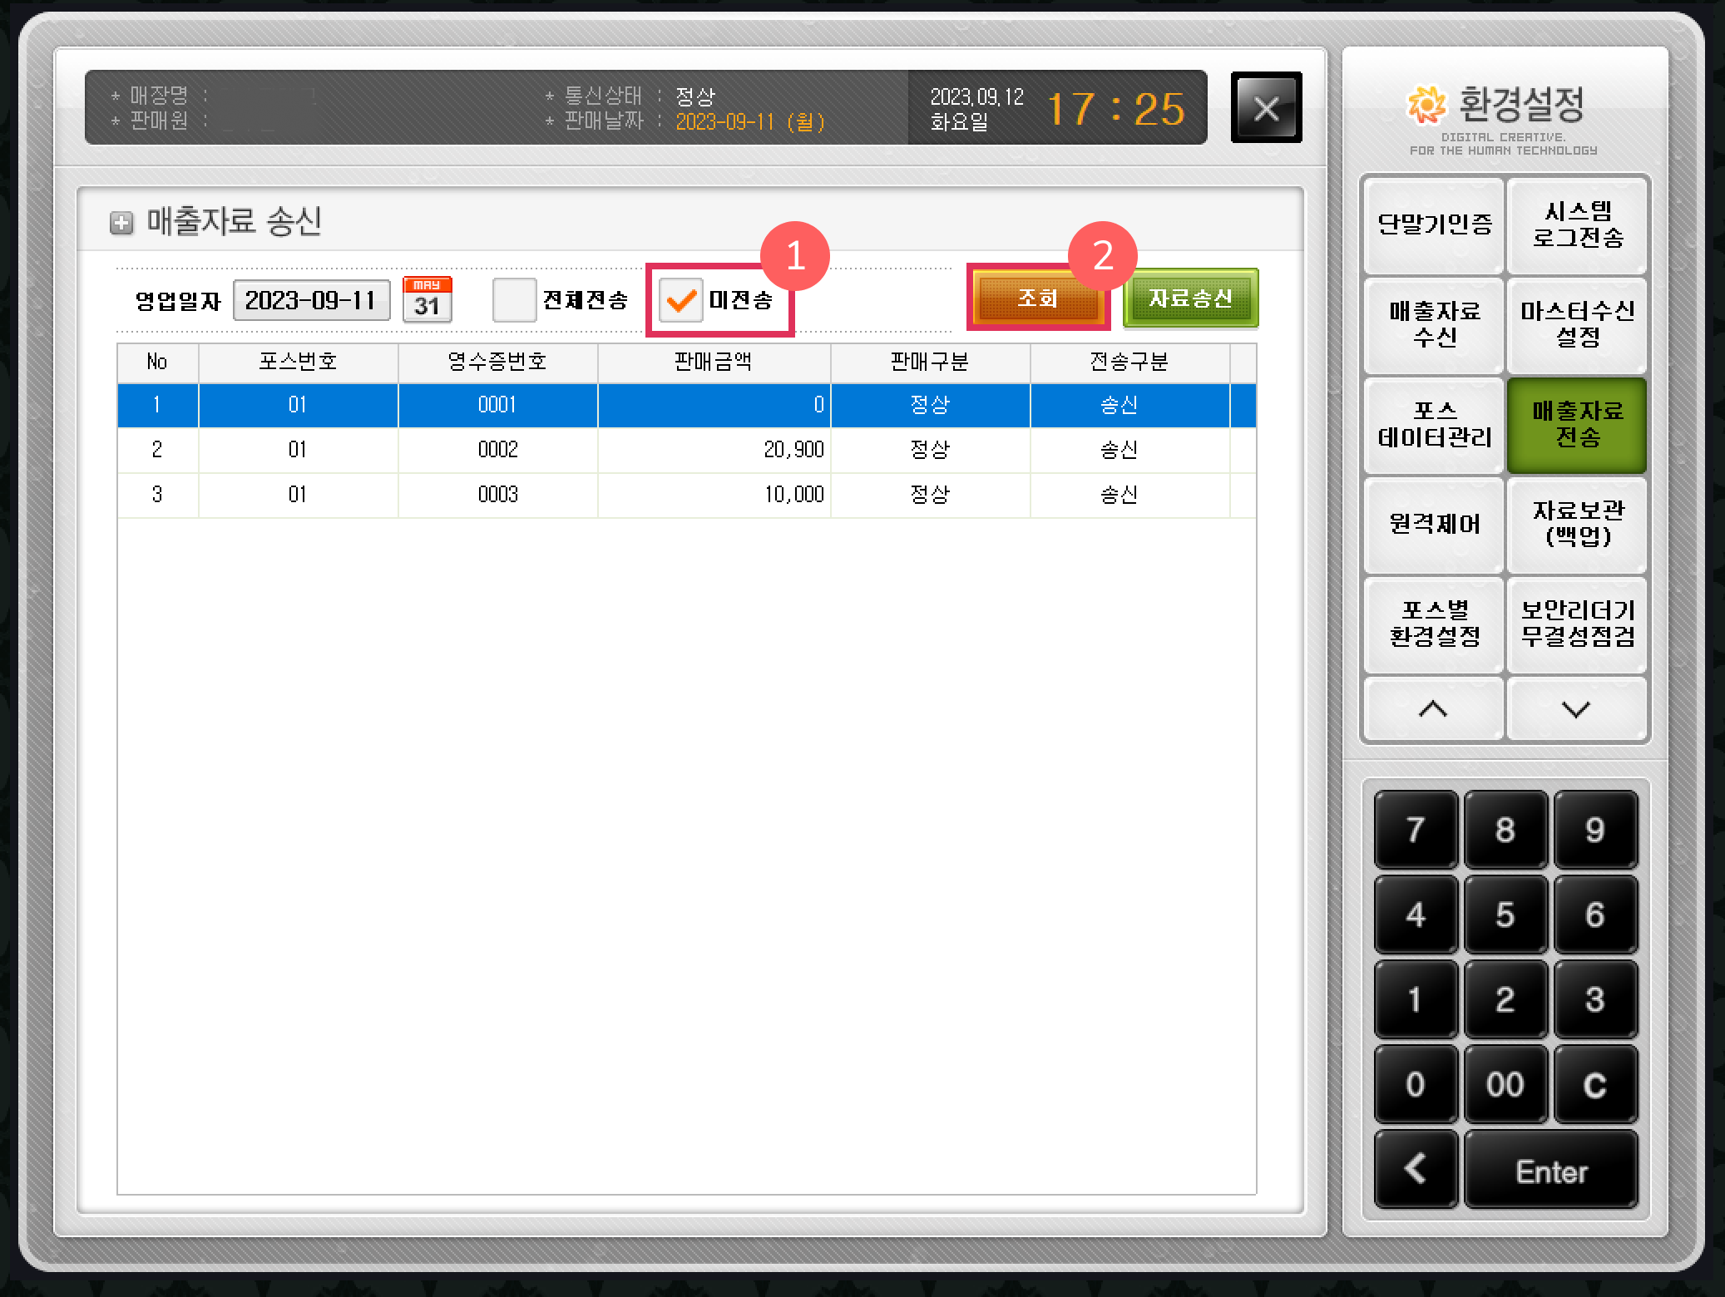Image resolution: width=1725 pixels, height=1297 pixels.
Task: Select row with receipt number 0002
Action: 686,450
